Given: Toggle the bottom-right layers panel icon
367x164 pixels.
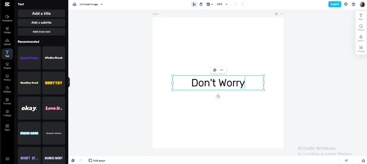Looking at the screenshot, I should [x=363, y=161].
